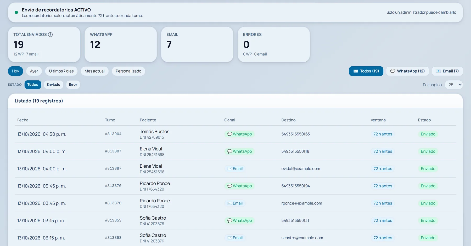Click the WhatsApp icon in Tomás Bustos row
471x246 pixels.
pos(230,134)
